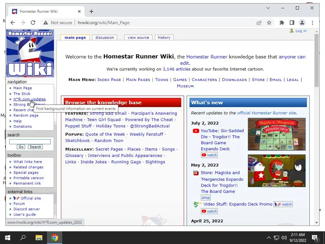
Task: Open the Extensions puzzle icon
Action: pyautogui.click(x=282, y=23)
